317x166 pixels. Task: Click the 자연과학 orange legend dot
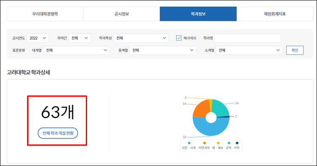click(x=205, y=143)
